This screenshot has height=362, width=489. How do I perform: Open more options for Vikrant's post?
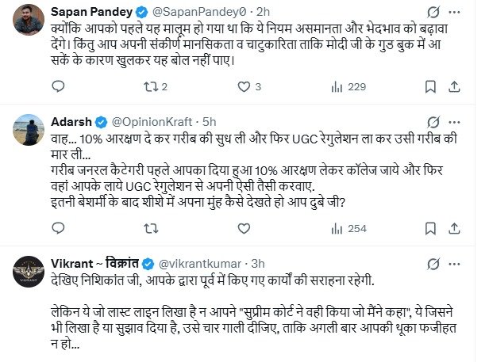(x=460, y=263)
